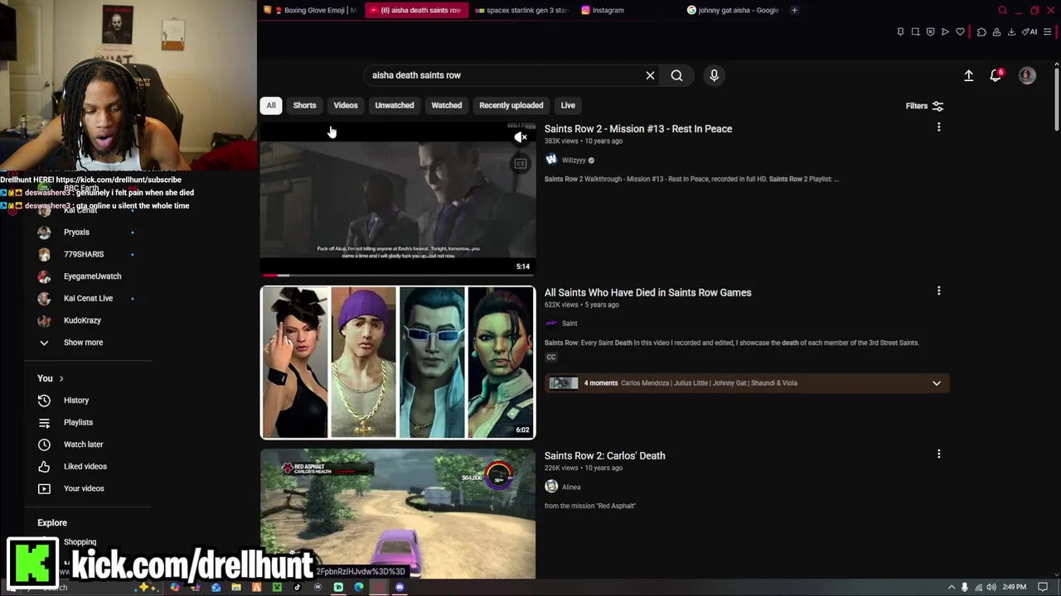This screenshot has width=1061, height=596.
Task: Clear the search box with the X icon
Action: (x=650, y=75)
